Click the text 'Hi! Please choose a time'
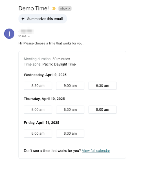The width and height of the screenshot is (141, 174). coord(37,43)
